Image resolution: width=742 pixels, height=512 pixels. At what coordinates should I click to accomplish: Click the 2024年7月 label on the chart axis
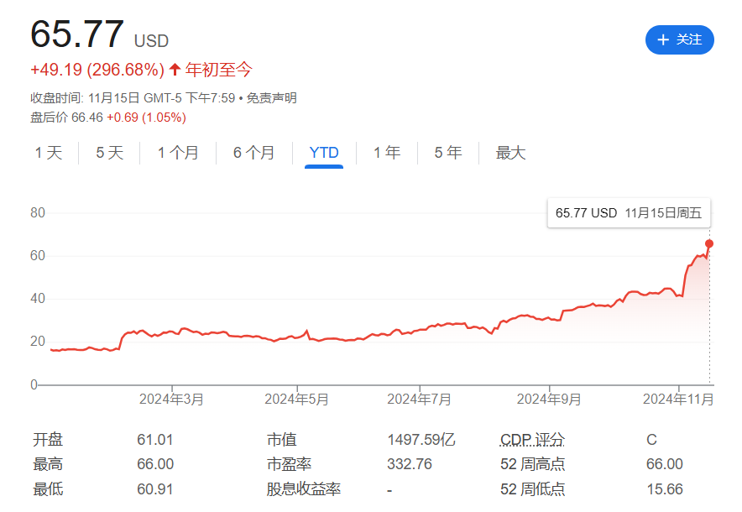point(420,400)
